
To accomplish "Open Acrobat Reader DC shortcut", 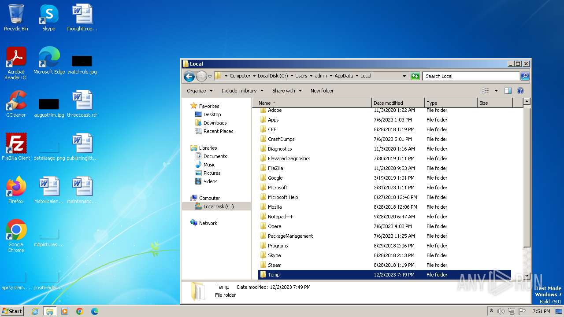I will 16,63.
